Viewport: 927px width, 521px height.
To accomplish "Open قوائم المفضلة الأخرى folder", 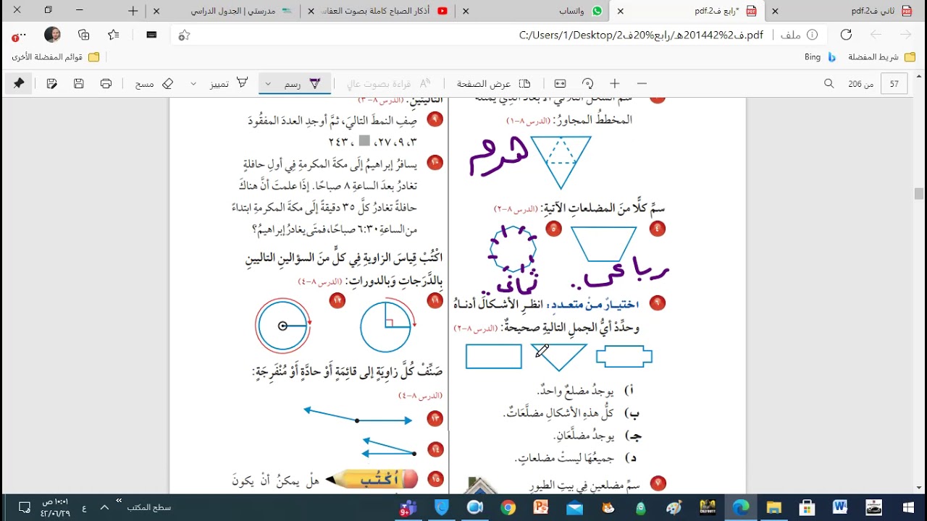I will click(x=55, y=56).
